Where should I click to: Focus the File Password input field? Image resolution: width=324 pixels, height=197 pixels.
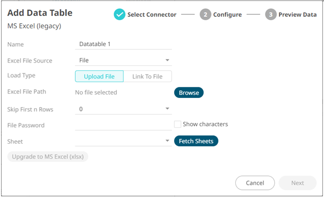point(124,125)
